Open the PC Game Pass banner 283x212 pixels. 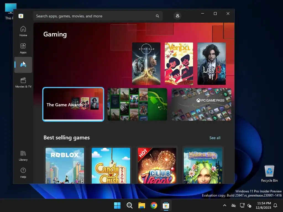click(201, 104)
